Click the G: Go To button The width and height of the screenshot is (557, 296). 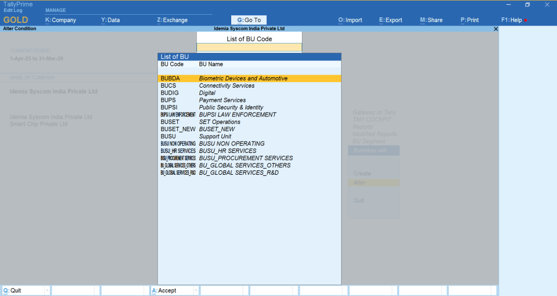pos(249,20)
